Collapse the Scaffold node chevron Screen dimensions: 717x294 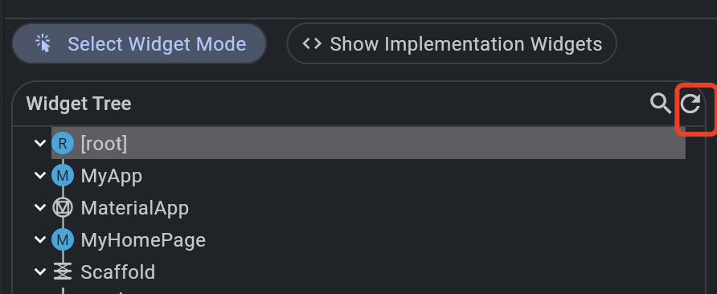[40, 272]
